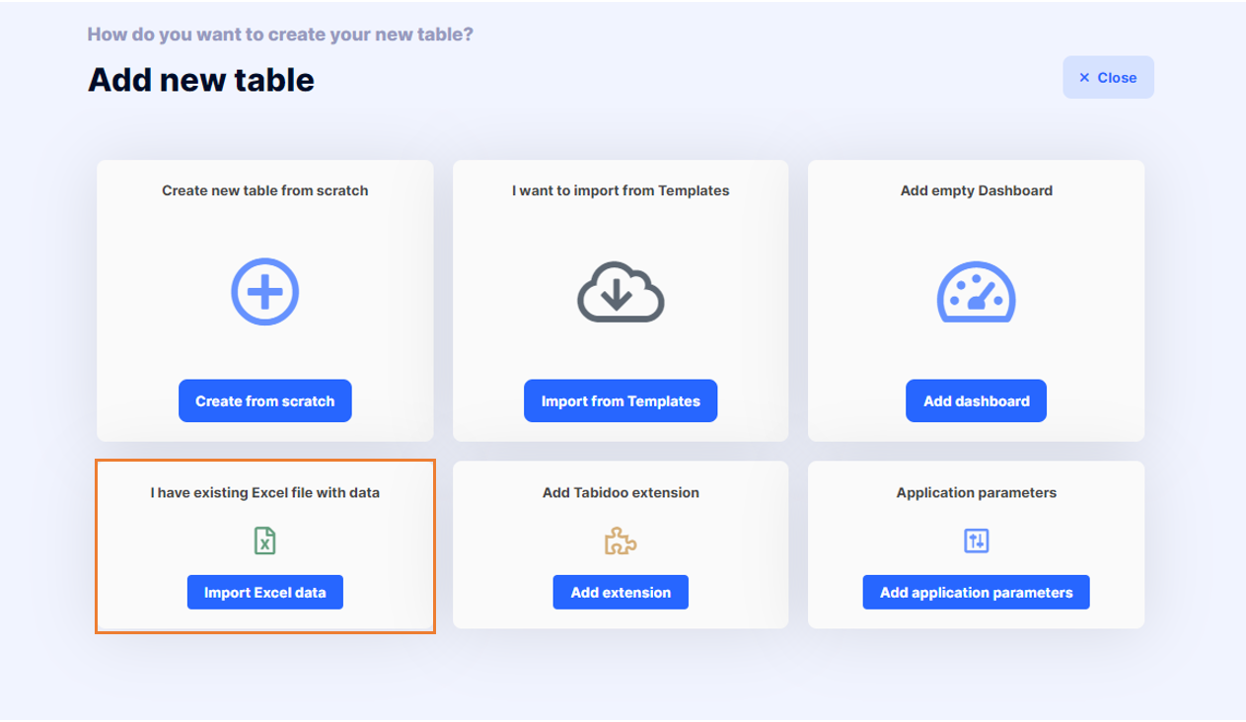The image size is (1246, 722).
Task: Click the green Excel file icon
Action: click(x=264, y=541)
